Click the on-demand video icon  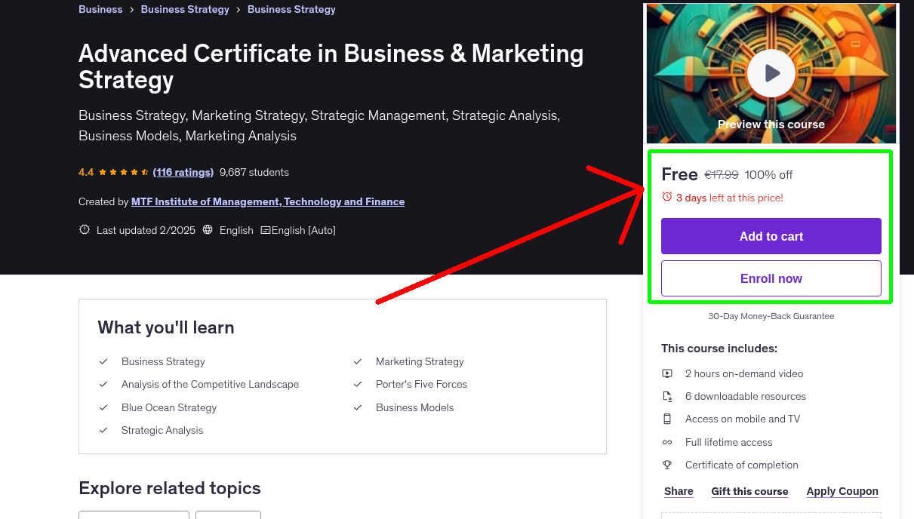(667, 373)
